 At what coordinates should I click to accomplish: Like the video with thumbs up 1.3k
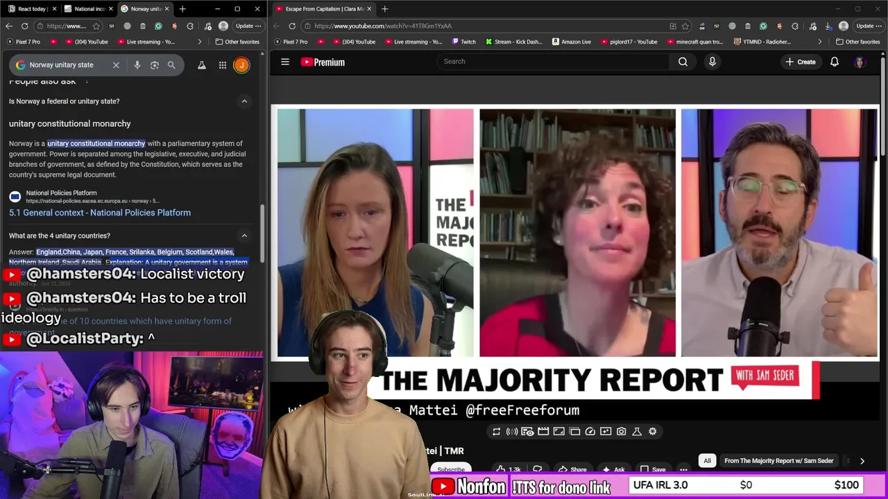(x=509, y=469)
